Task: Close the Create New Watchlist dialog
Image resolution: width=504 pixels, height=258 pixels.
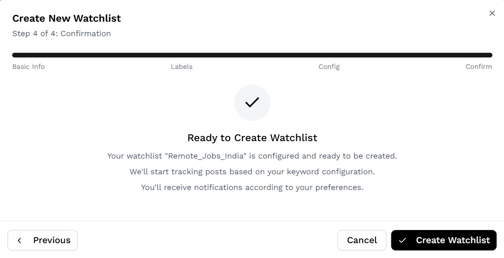Action: tap(492, 13)
